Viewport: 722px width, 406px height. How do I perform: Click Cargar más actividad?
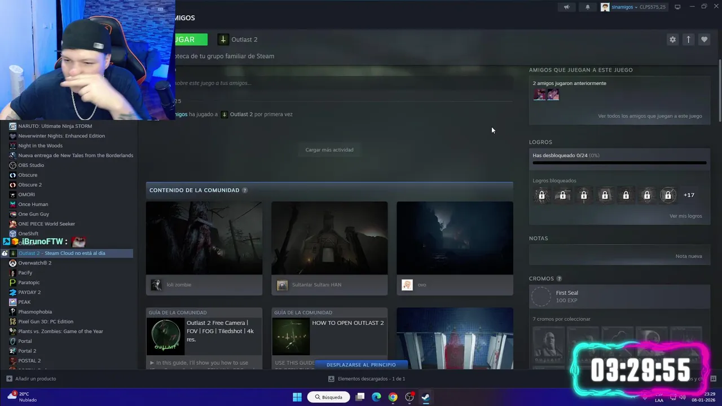click(329, 150)
